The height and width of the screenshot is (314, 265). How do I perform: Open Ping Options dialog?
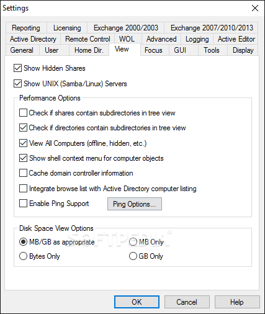coord(135,204)
